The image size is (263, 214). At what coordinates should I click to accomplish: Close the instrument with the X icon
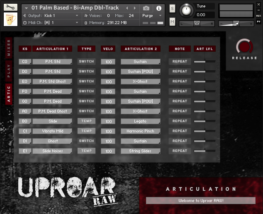click(258, 5)
